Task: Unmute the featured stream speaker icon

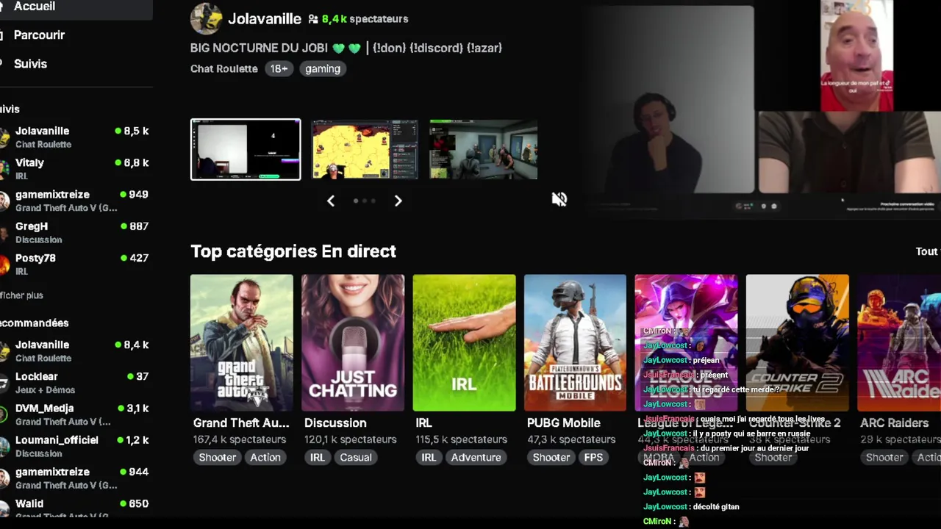Action: coord(559,199)
